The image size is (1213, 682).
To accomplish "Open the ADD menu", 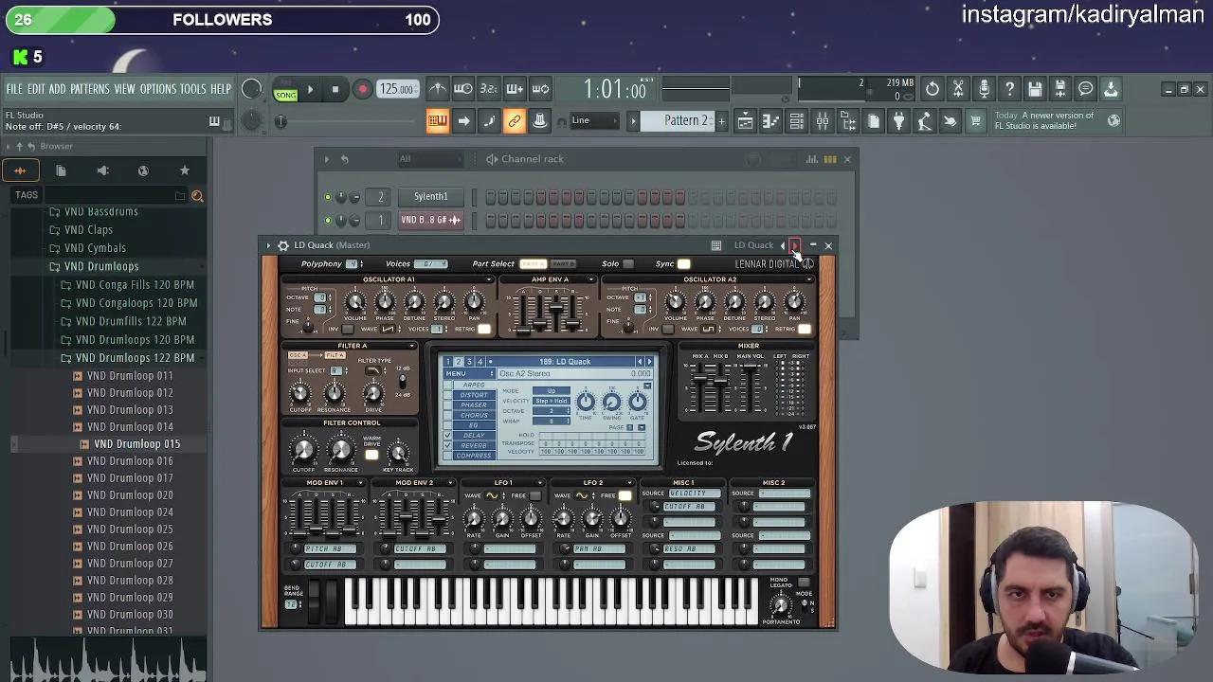I will (57, 89).
